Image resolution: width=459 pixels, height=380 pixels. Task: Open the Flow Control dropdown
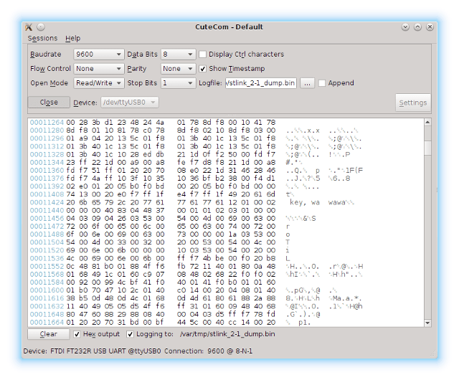tap(99, 69)
